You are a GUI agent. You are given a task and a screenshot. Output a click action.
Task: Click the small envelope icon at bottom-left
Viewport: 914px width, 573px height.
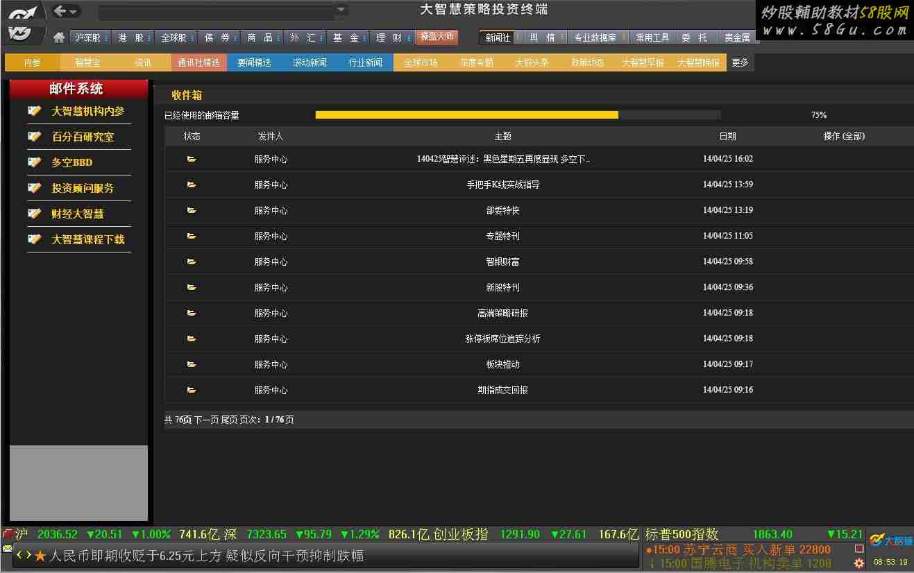pos(7,549)
